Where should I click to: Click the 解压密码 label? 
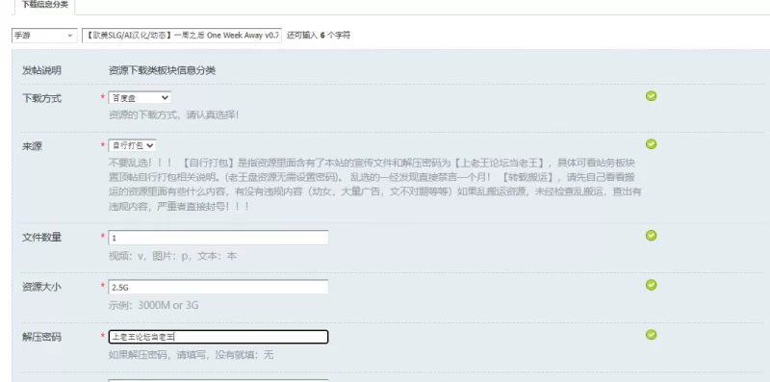pyautogui.click(x=41, y=337)
